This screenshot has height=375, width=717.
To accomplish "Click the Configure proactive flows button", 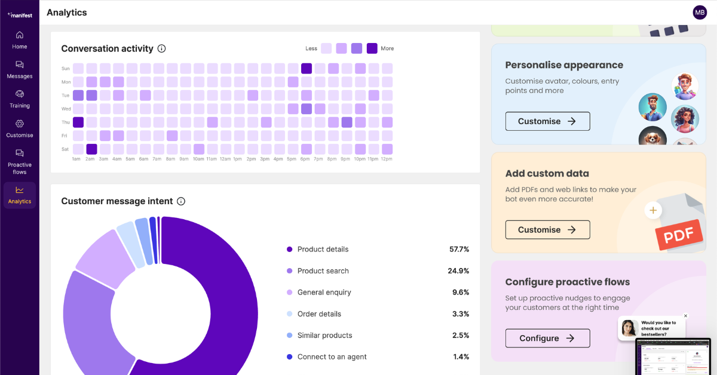I will click(x=547, y=338).
